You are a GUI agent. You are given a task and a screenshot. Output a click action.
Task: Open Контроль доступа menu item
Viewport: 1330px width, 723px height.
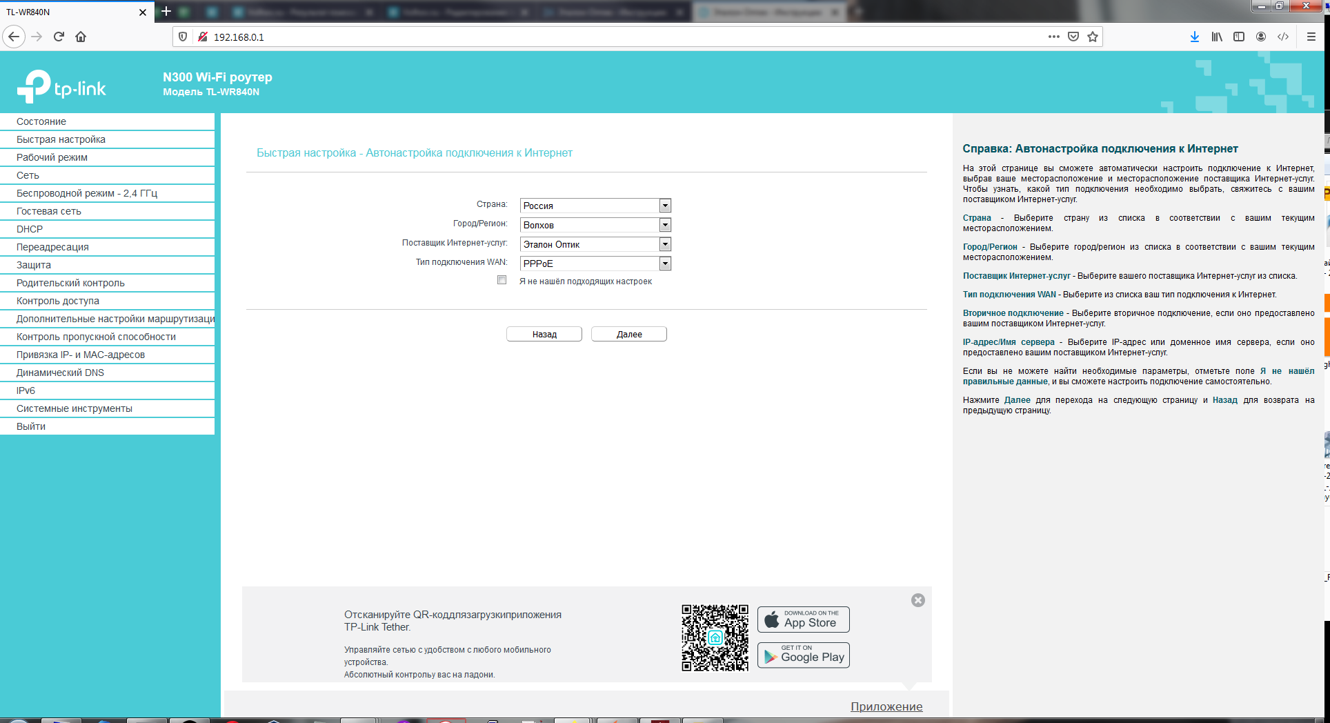(x=107, y=301)
